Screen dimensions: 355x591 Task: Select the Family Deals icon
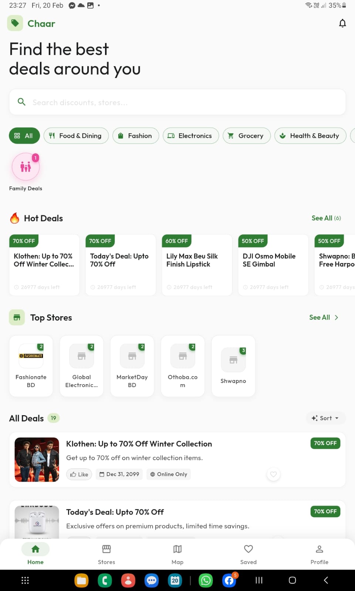click(x=25, y=167)
